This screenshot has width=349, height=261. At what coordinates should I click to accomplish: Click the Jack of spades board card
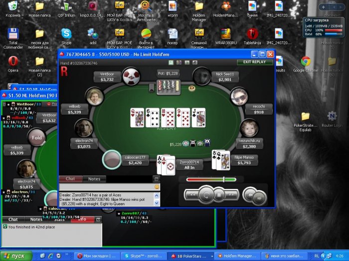click(x=198, y=118)
